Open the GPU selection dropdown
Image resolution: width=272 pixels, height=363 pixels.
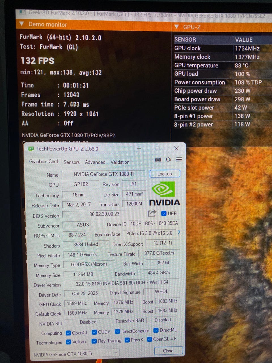pos(75,354)
